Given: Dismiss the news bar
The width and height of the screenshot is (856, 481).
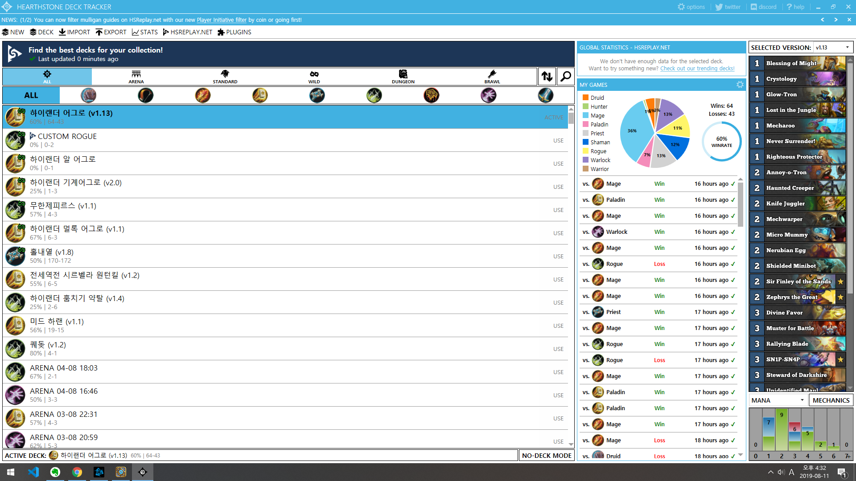Looking at the screenshot, I should pyautogui.click(x=849, y=20).
